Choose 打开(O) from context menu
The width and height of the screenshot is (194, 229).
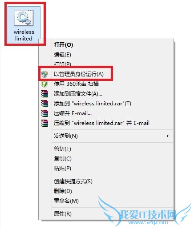tap(64, 45)
